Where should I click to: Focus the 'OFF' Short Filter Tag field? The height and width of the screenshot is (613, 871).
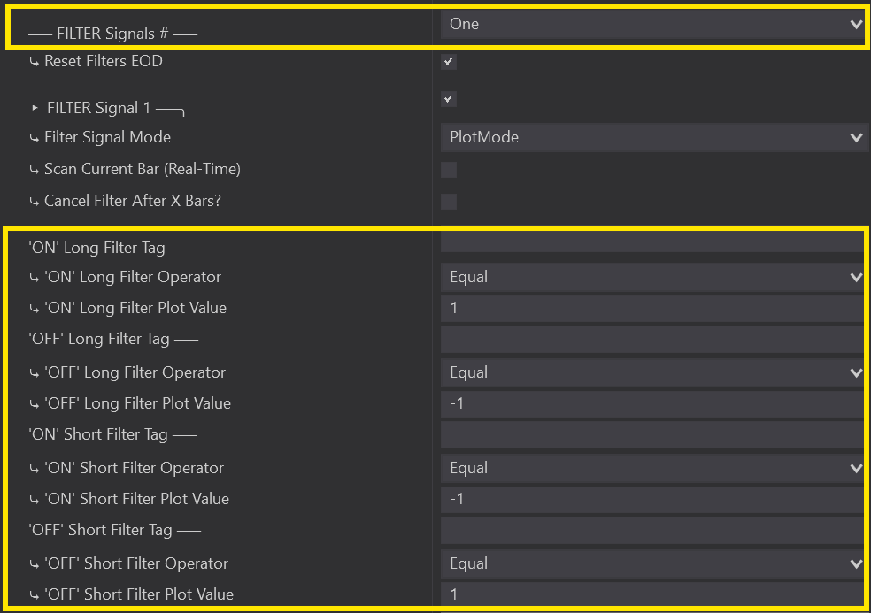(x=651, y=531)
